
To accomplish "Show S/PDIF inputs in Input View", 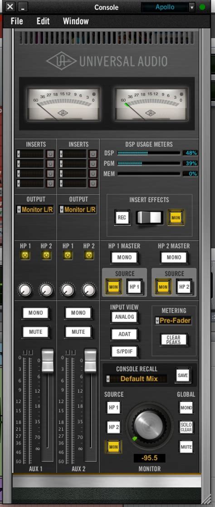I will pyautogui.click(x=124, y=352).
